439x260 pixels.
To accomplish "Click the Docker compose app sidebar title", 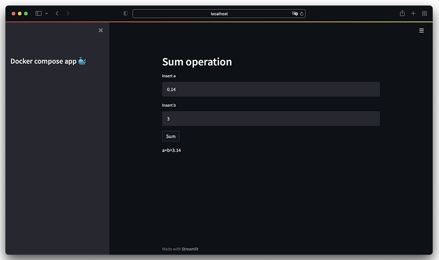I will click(48, 61).
